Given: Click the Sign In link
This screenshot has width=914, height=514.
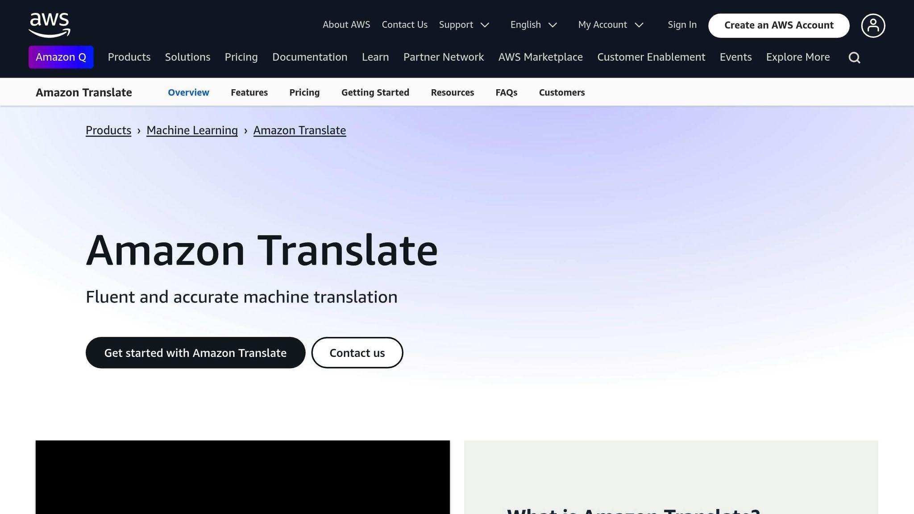Looking at the screenshot, I should click(681, 25).
